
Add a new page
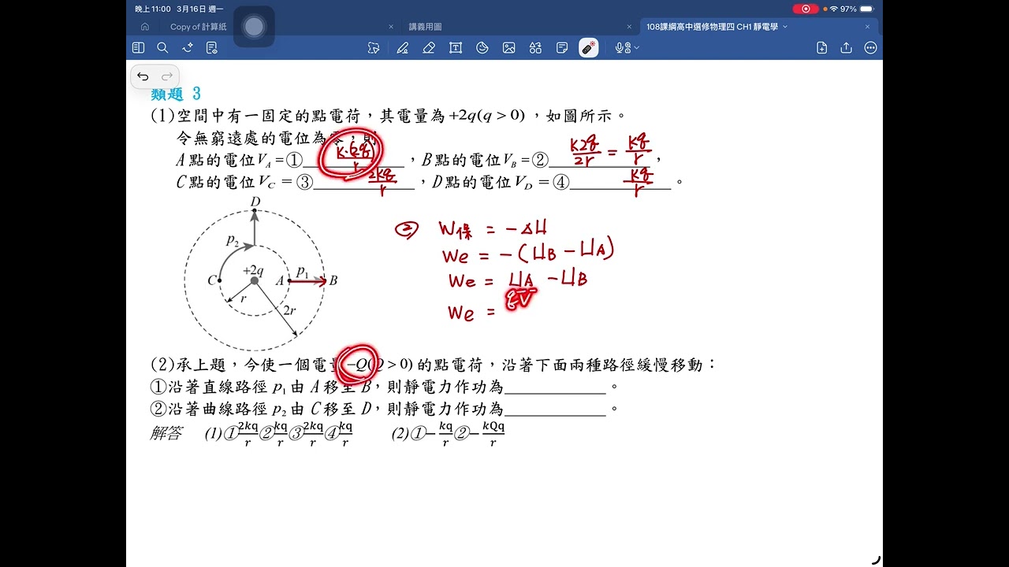coord(821,48)
